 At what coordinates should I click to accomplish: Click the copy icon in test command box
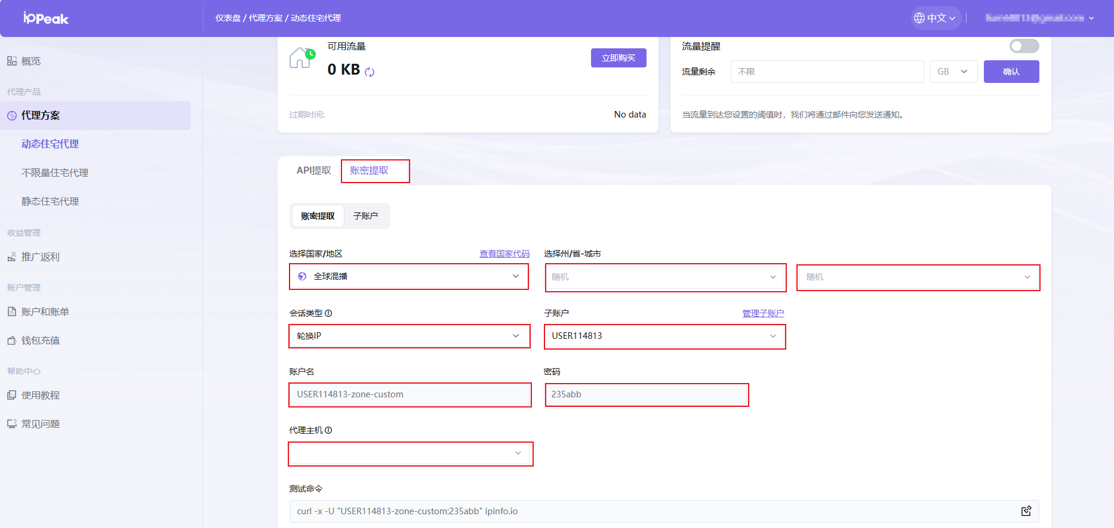[x=1026, y=511]
